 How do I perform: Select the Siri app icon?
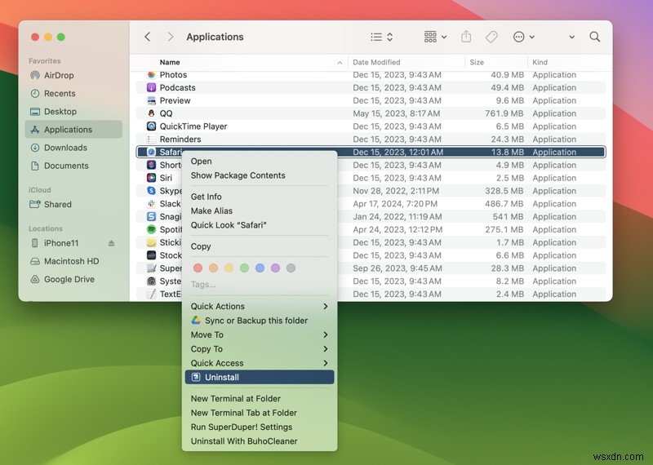tap(151, 178)
